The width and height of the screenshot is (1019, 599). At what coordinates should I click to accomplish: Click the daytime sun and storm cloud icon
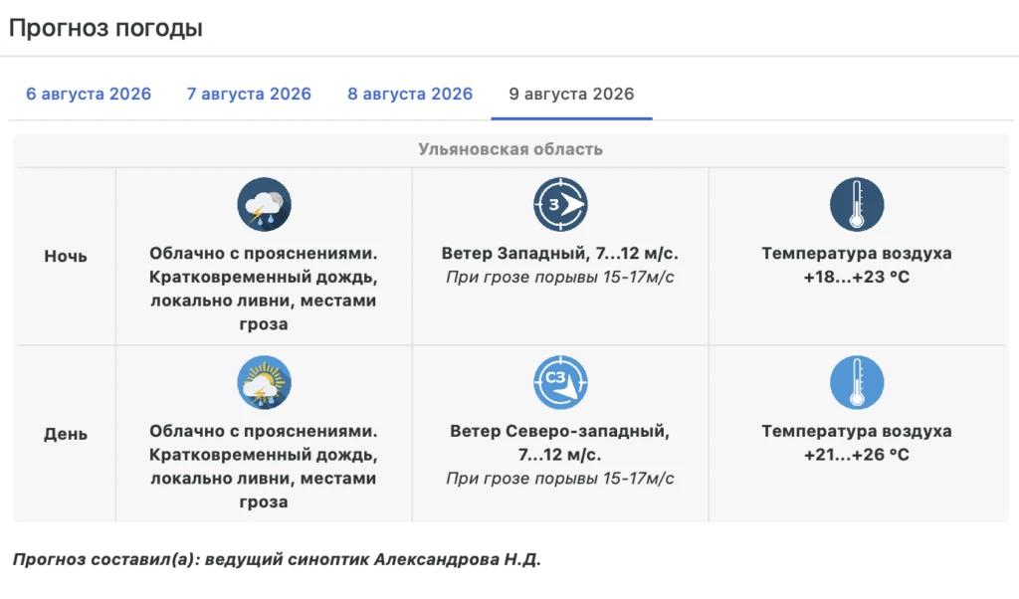click(264, 382)
